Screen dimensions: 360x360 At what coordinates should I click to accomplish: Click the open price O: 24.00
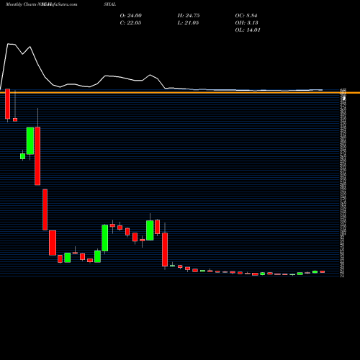coord(131,16)
